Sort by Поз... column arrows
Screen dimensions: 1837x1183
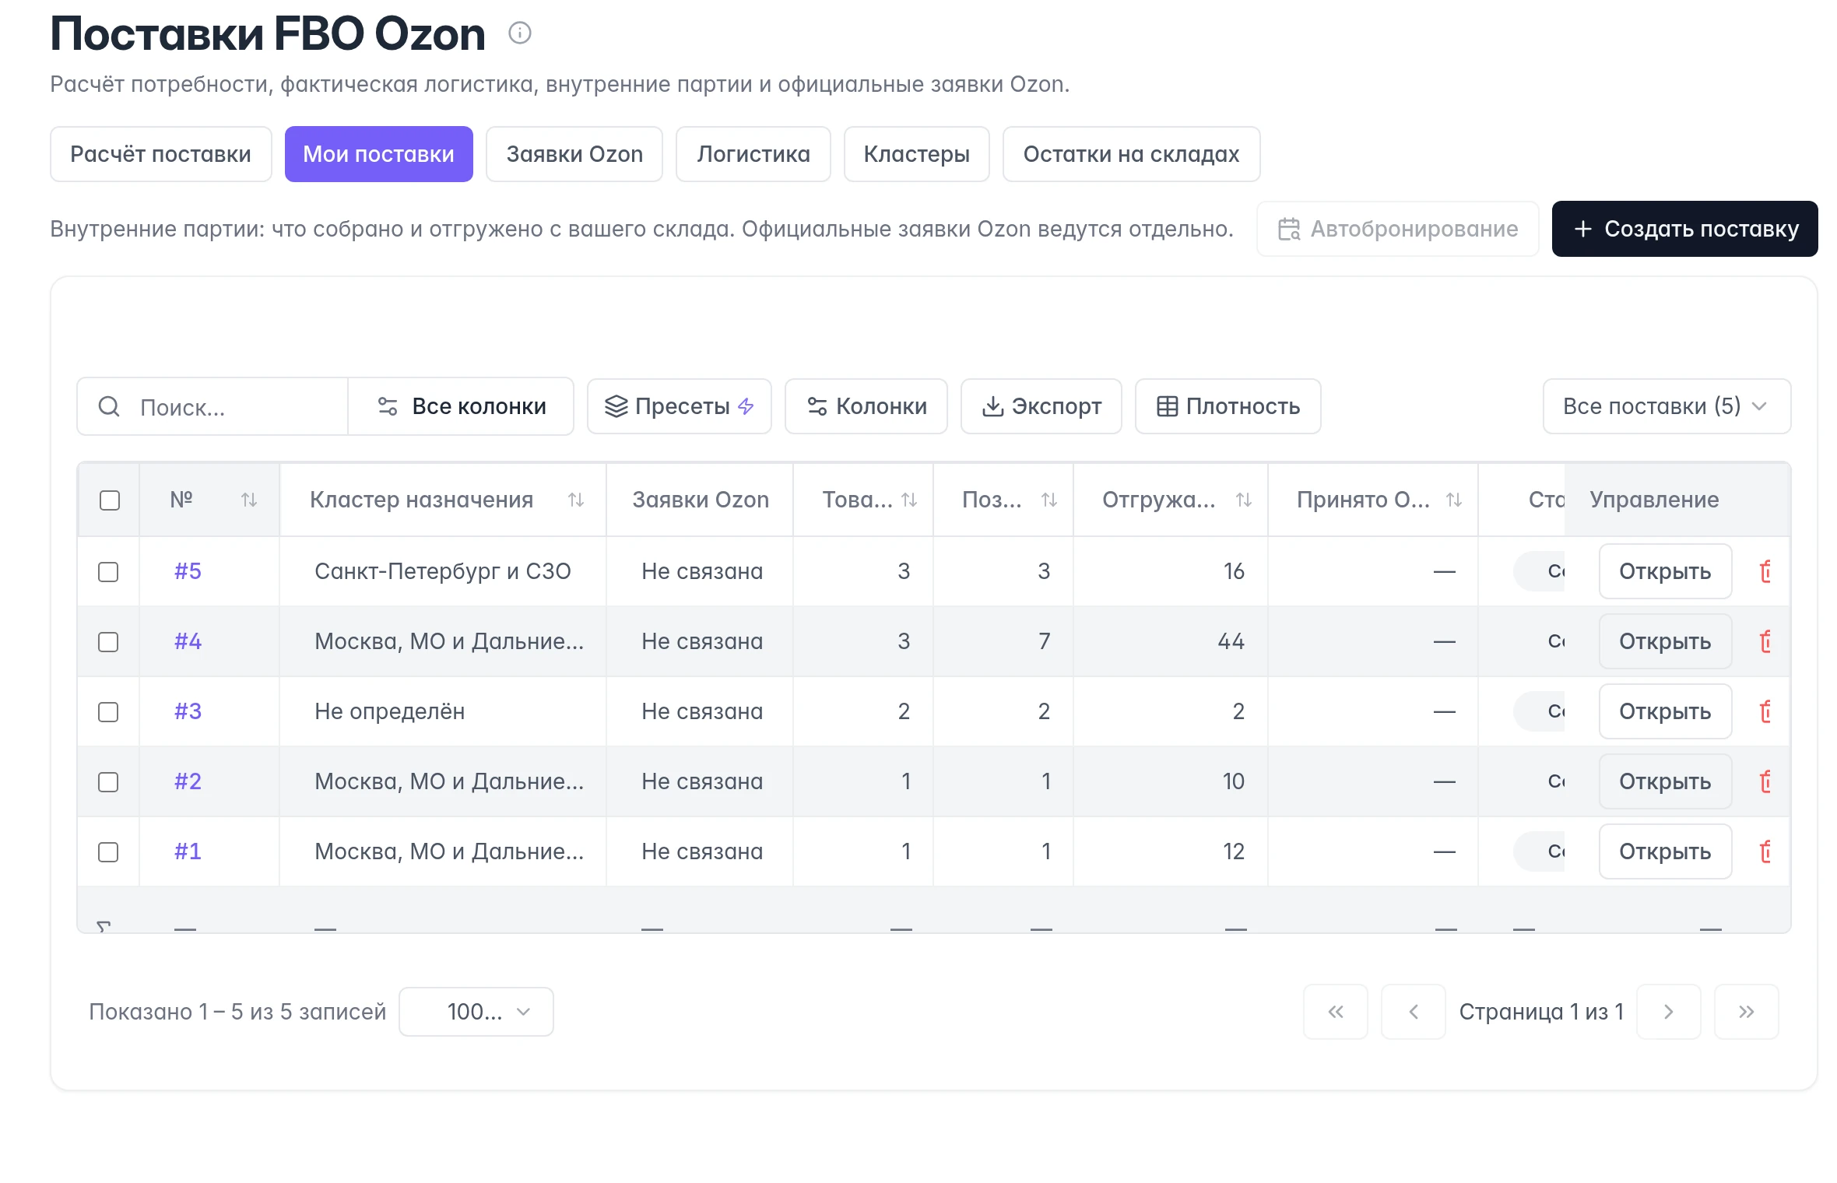(x=1049, y=500)
